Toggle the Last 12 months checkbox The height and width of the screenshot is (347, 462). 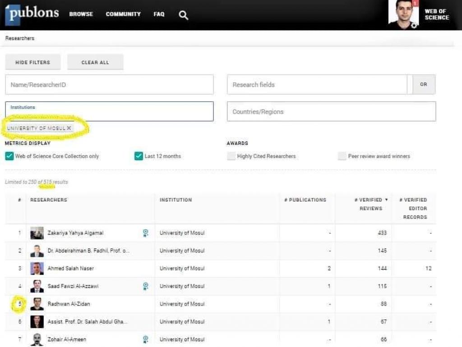(139, 156)
